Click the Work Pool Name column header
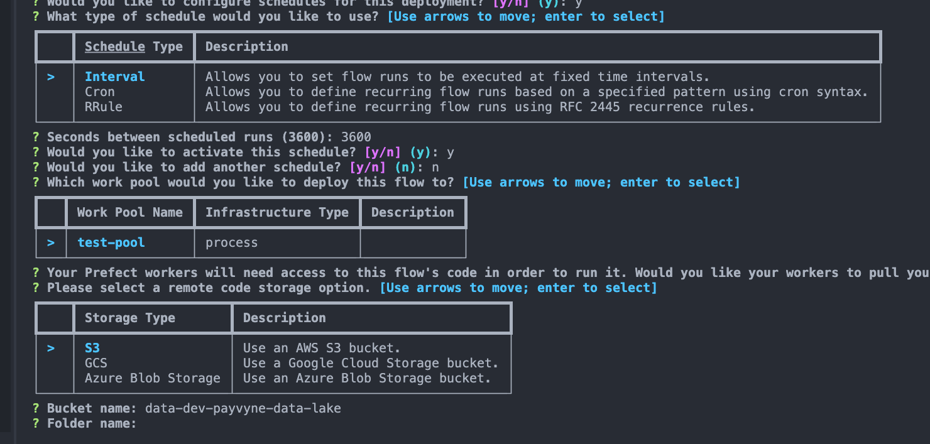 coord(130,212)
